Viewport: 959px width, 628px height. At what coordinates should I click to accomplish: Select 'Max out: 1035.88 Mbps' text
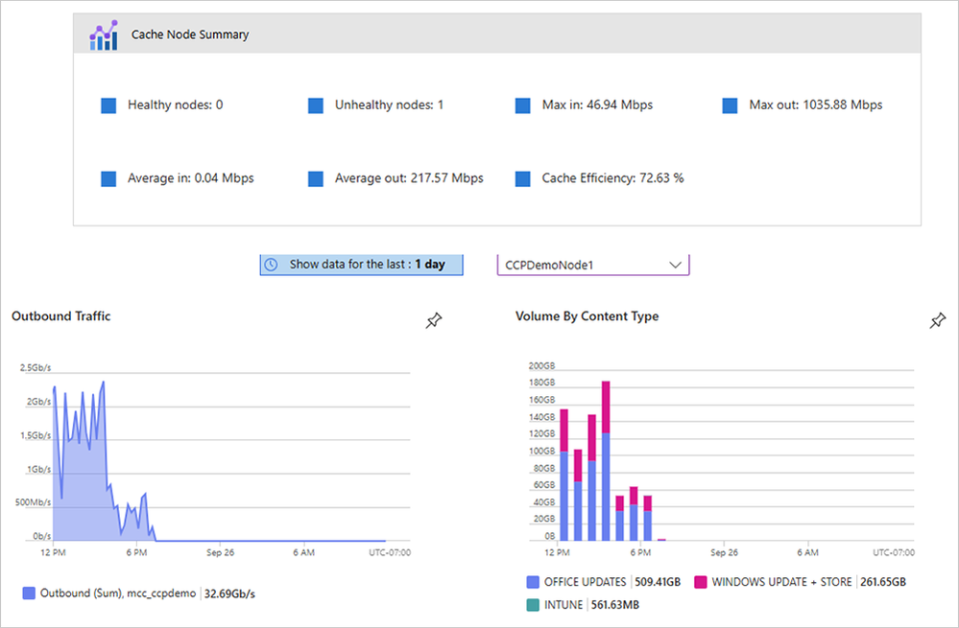(816, 105)
